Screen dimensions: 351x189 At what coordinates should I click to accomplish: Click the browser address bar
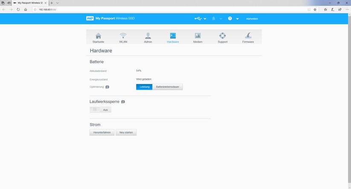170,10
